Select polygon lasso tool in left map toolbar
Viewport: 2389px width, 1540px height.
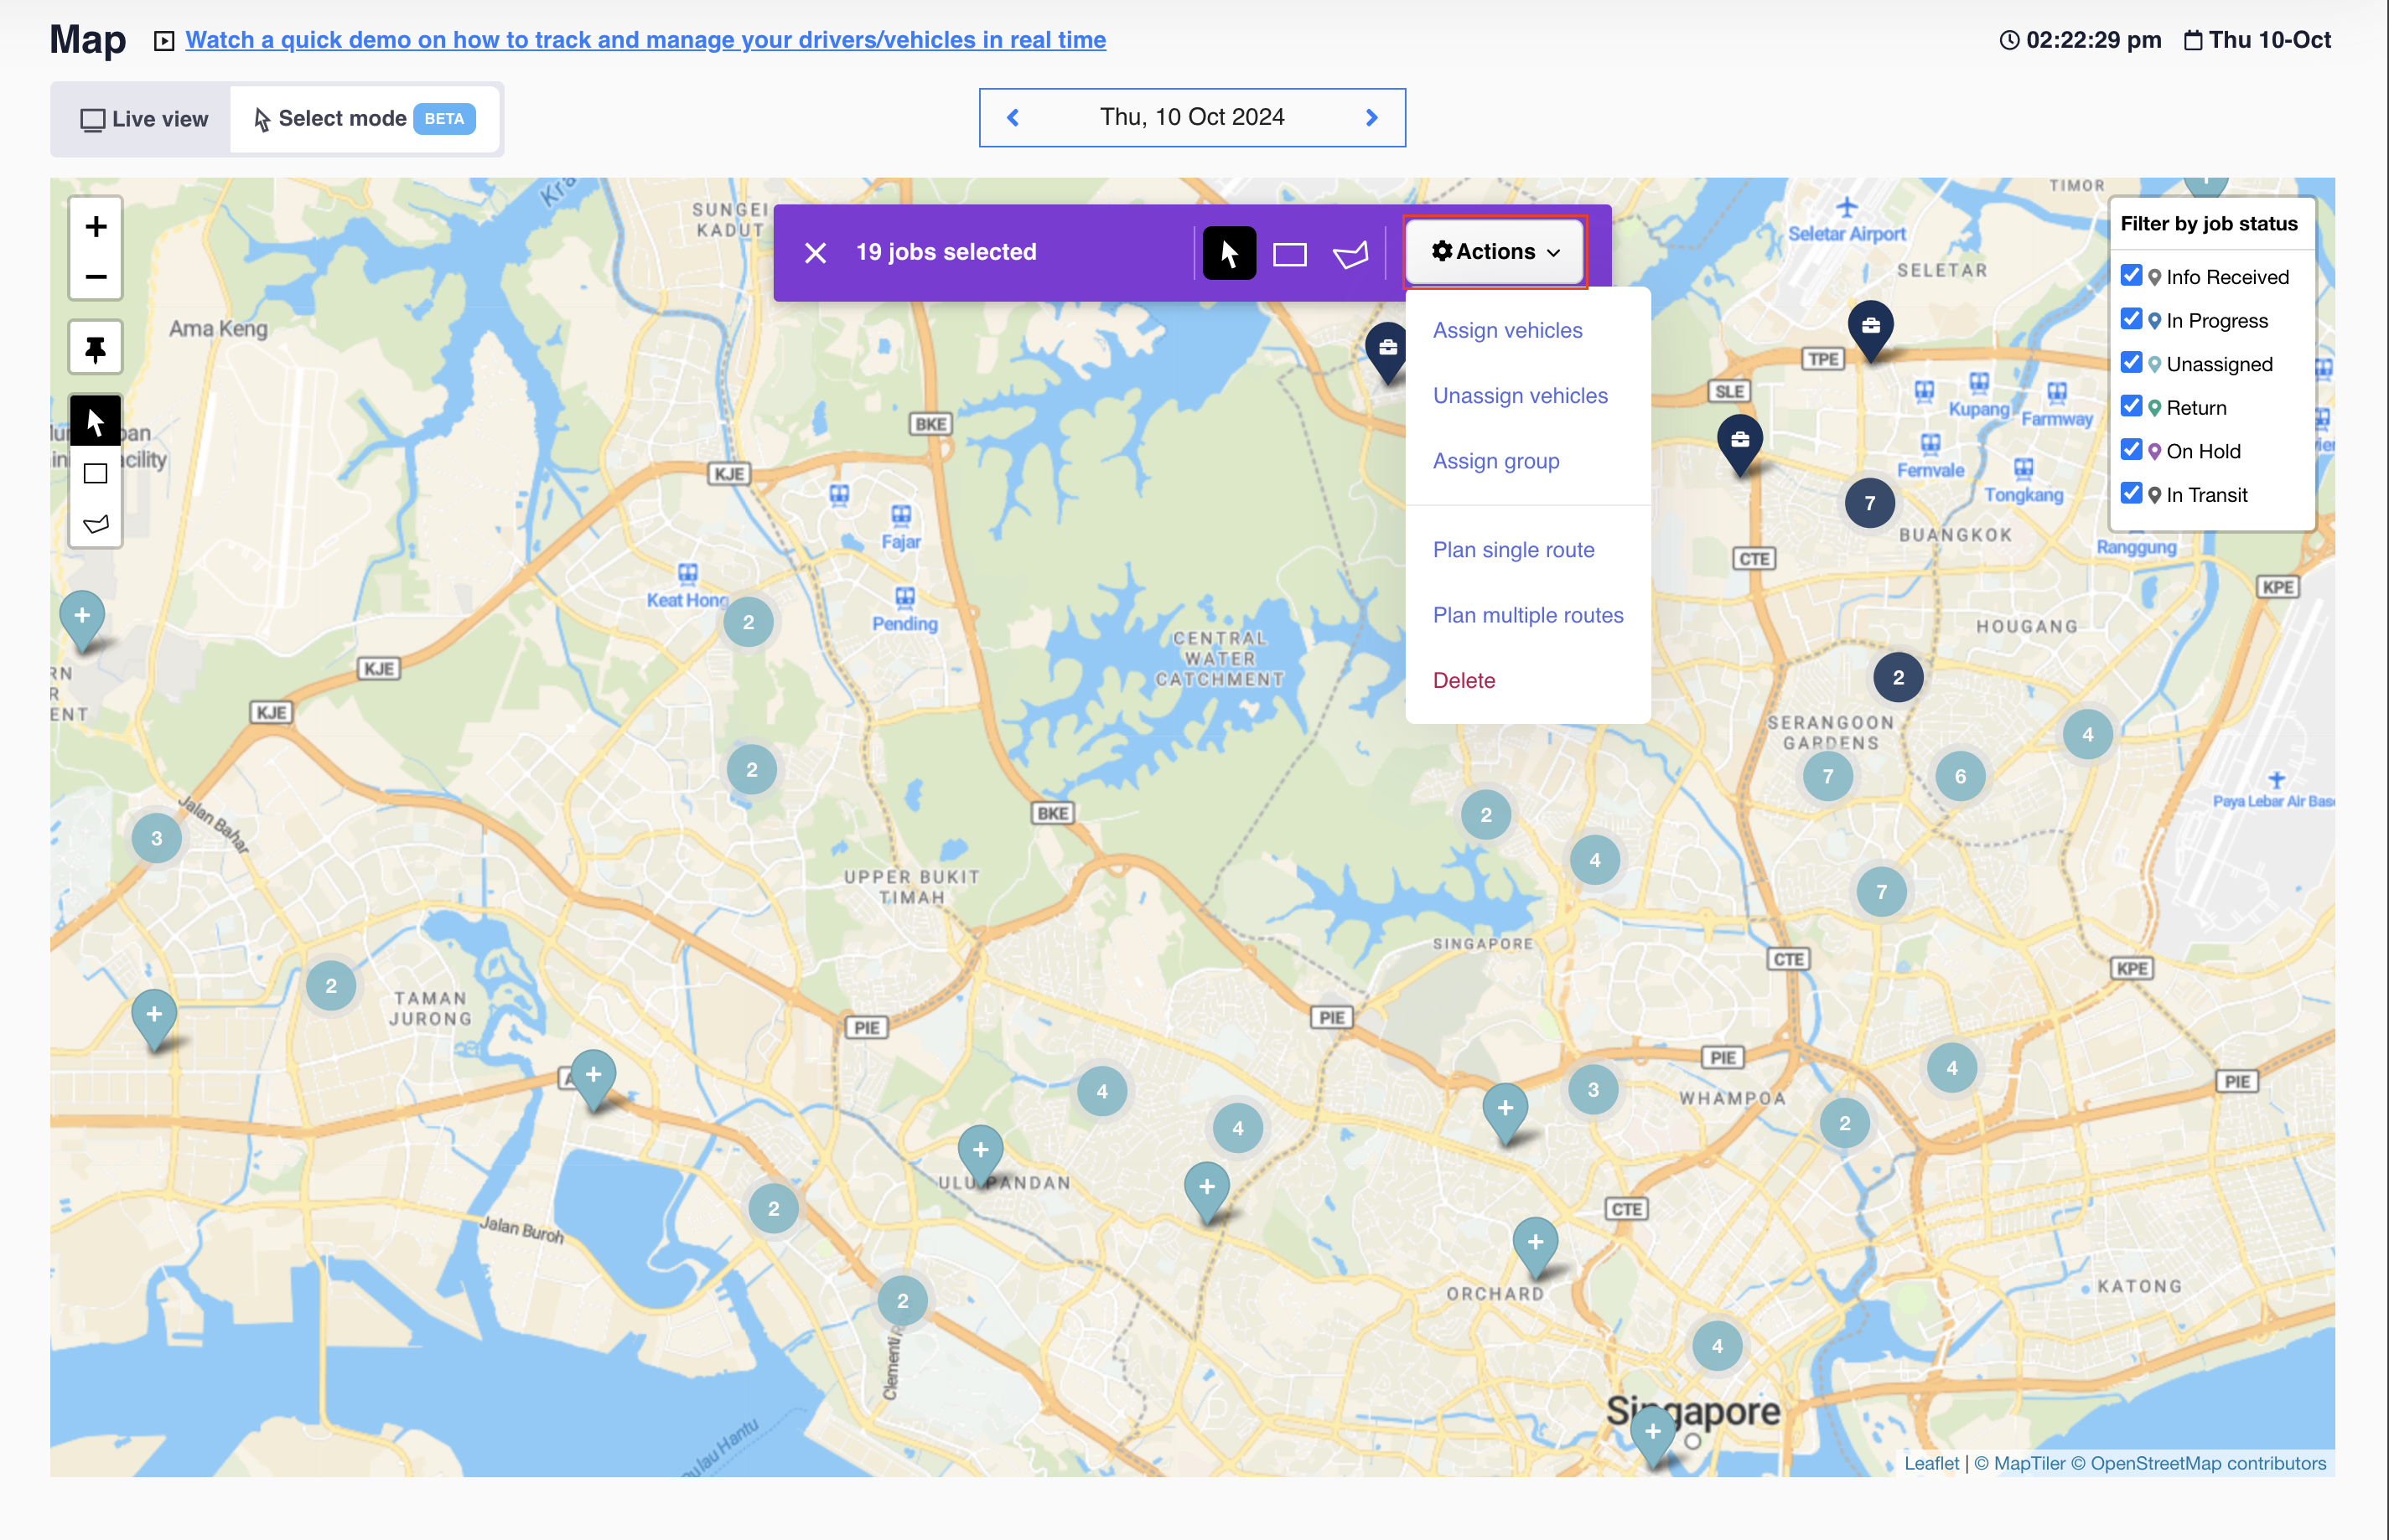[96, 523]
